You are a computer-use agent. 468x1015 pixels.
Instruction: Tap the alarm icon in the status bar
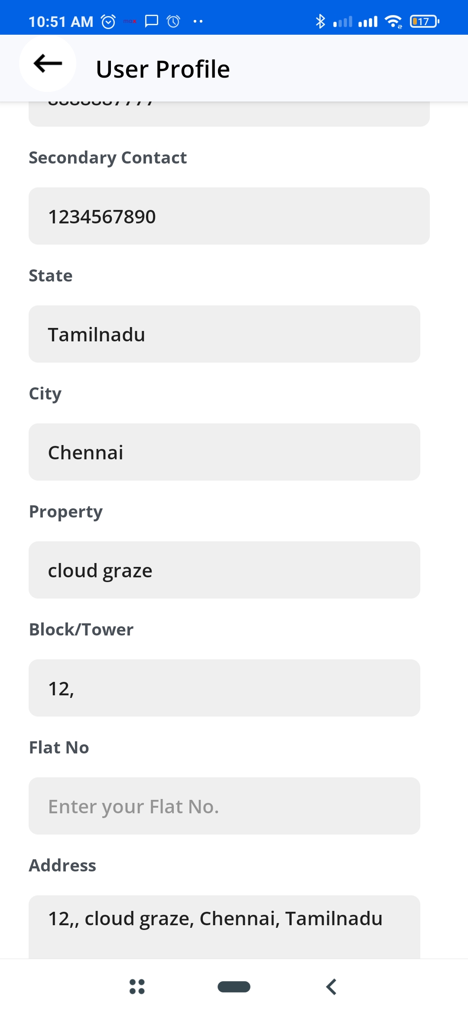108,21
